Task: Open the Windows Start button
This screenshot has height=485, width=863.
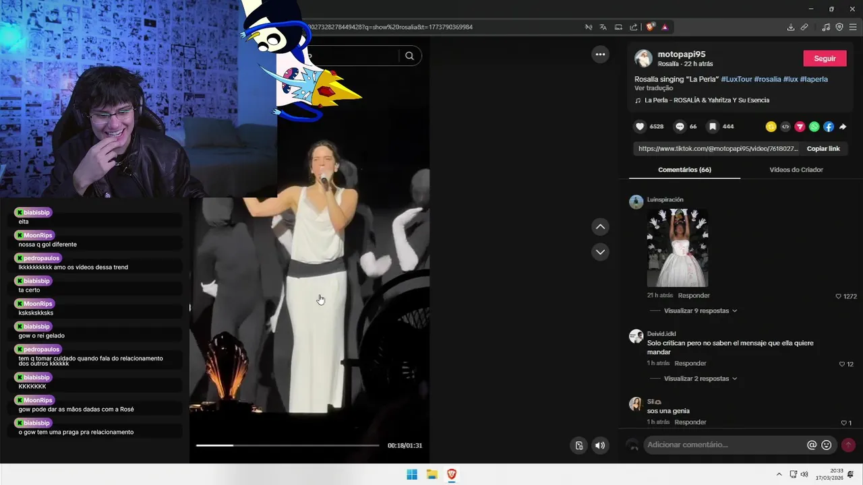Action: coord(412,474)
